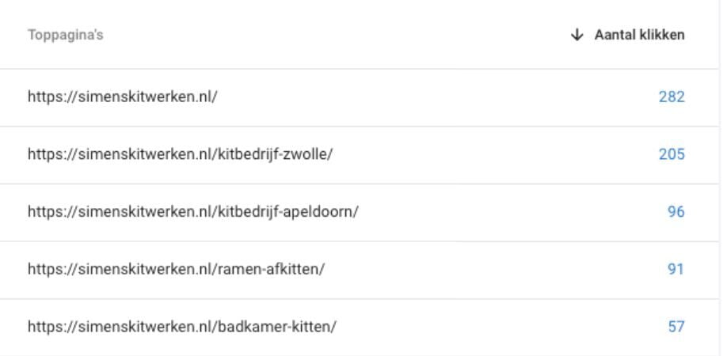Click the 57 clicks value
The image size is (727, 356).
(x=676, y=327)
